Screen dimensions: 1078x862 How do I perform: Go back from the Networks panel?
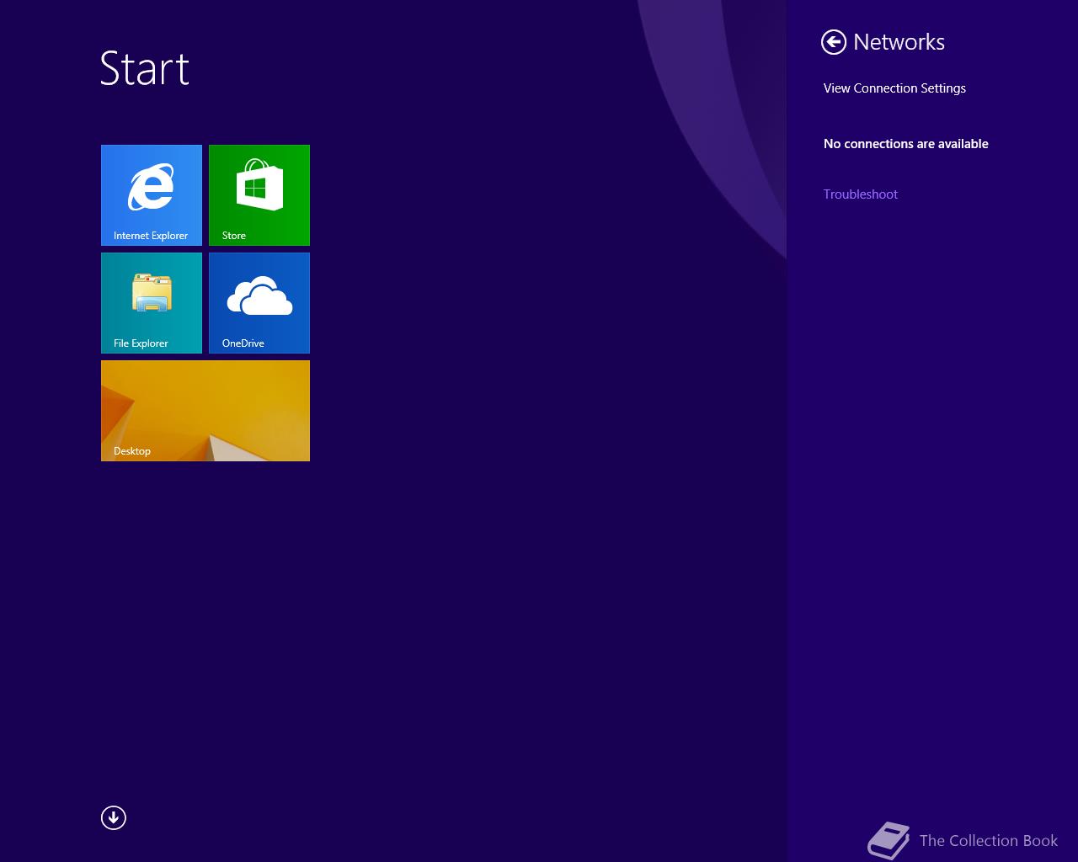pyautogui.click(x=834, y=42)
